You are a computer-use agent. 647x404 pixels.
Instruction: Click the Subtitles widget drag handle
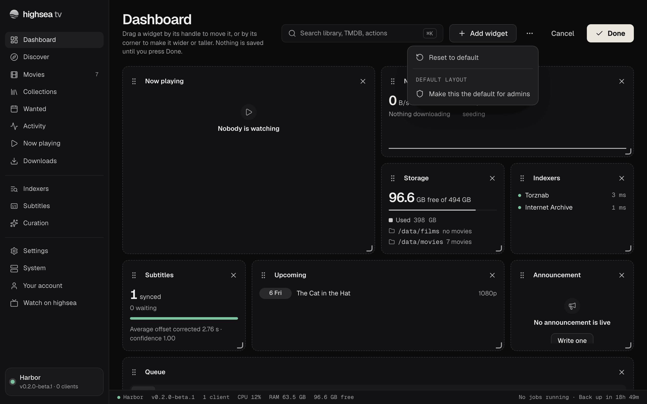(134, 275)
